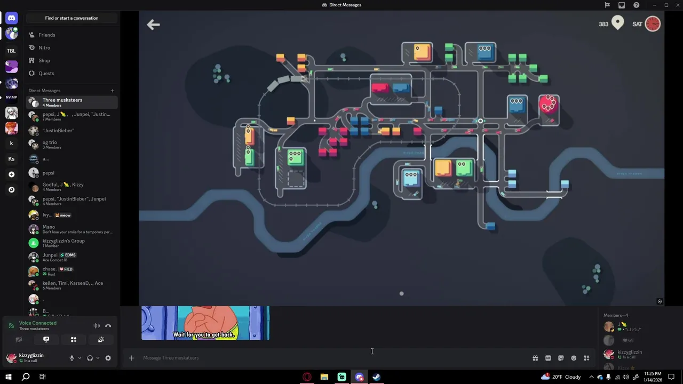The image size is (683, 384).
Task: Open Godful, J, Kizzy group DM
Action: point(72,187)
